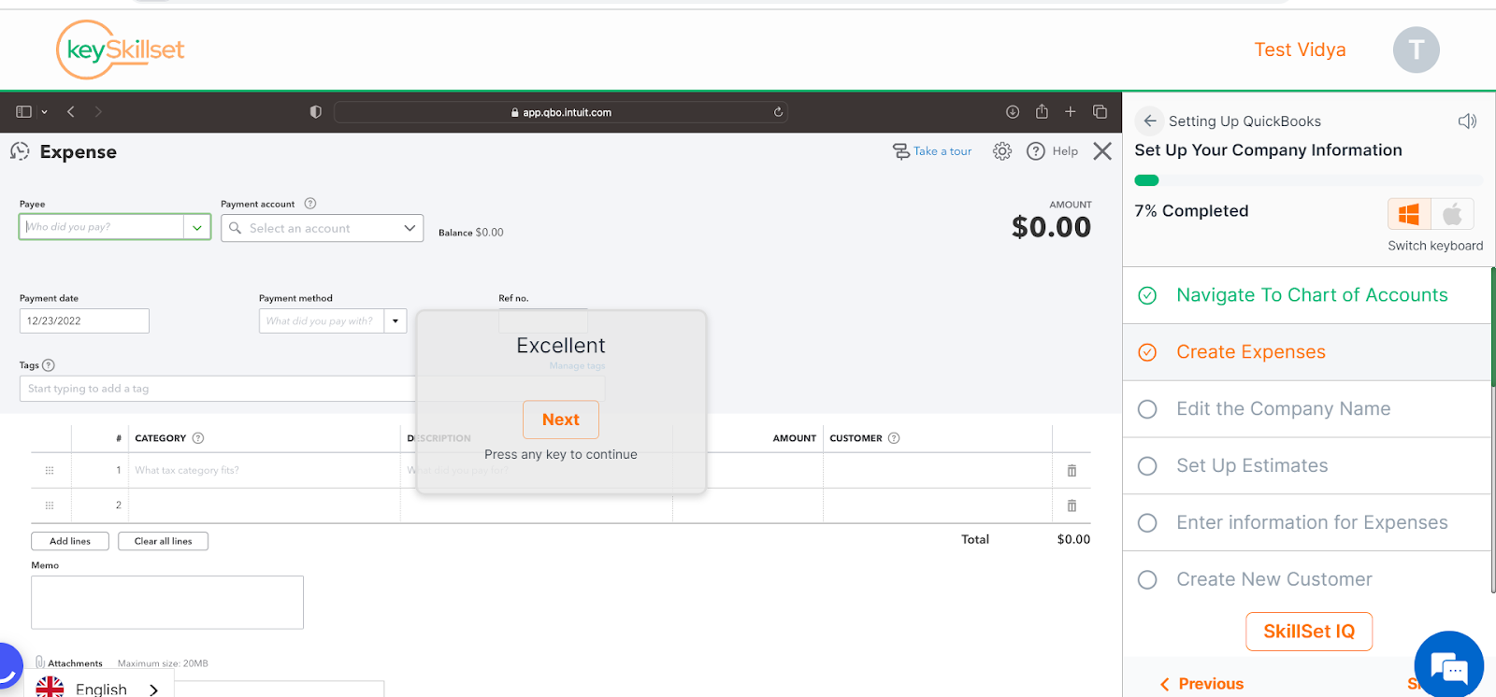Click the Test Vidya username
This screenshot has width=1496, height=697.
[x=1300, y=50]
